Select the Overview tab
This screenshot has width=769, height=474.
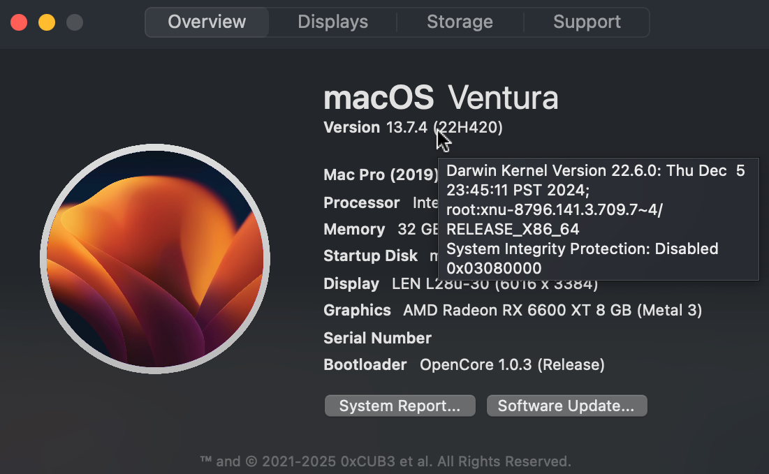tap(207, 22)
